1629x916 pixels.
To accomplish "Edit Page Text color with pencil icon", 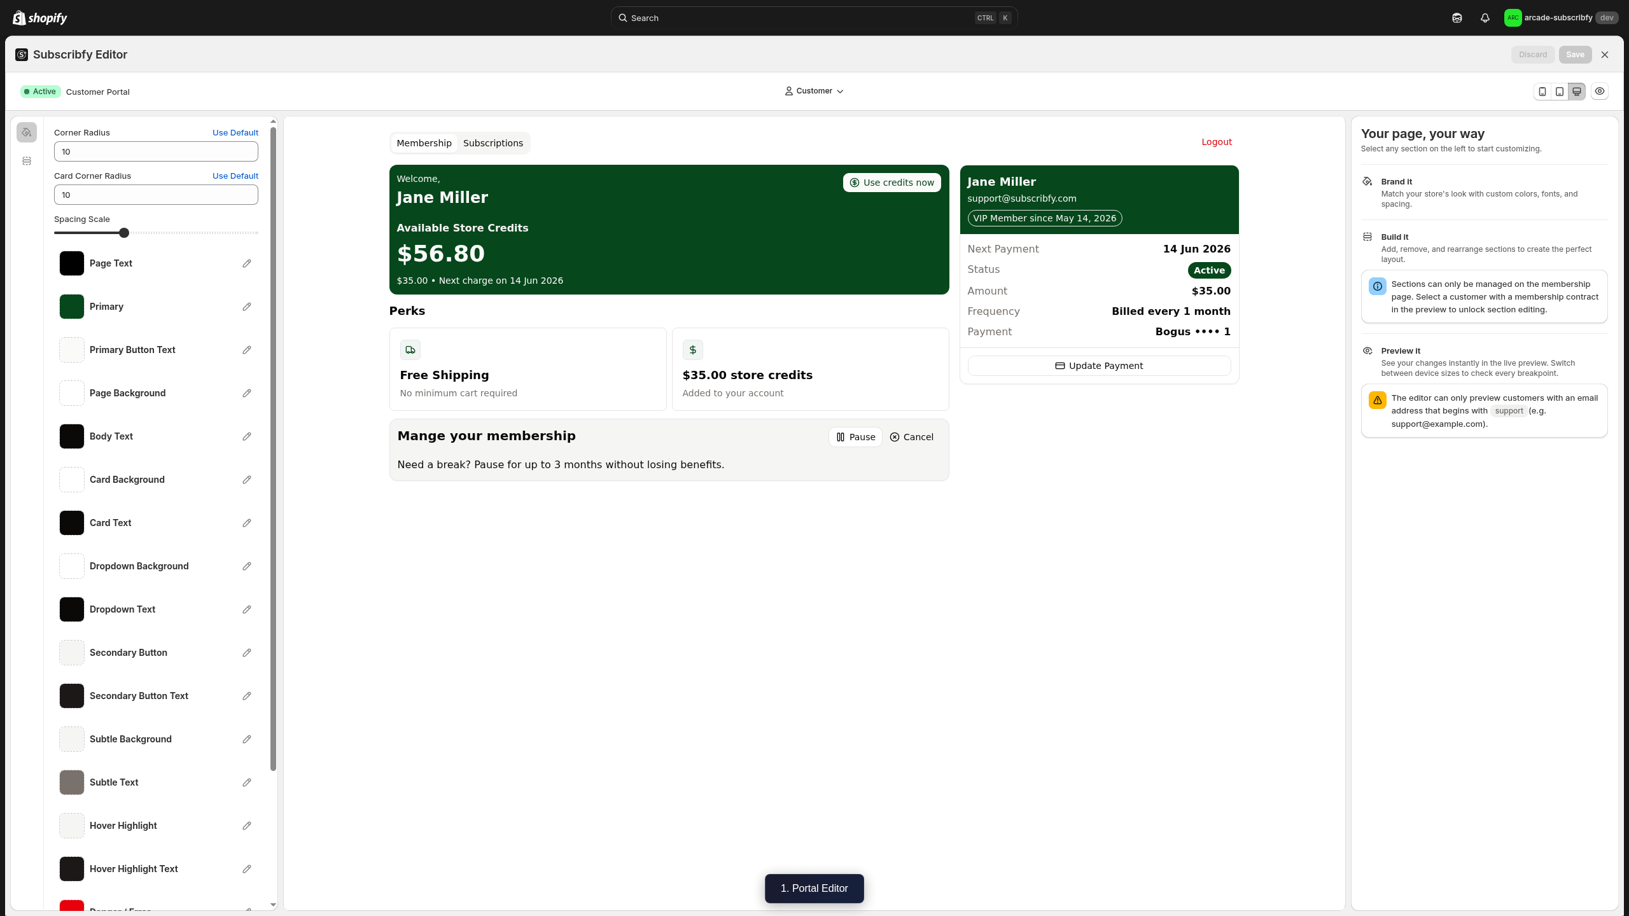I will click(247, 263).
